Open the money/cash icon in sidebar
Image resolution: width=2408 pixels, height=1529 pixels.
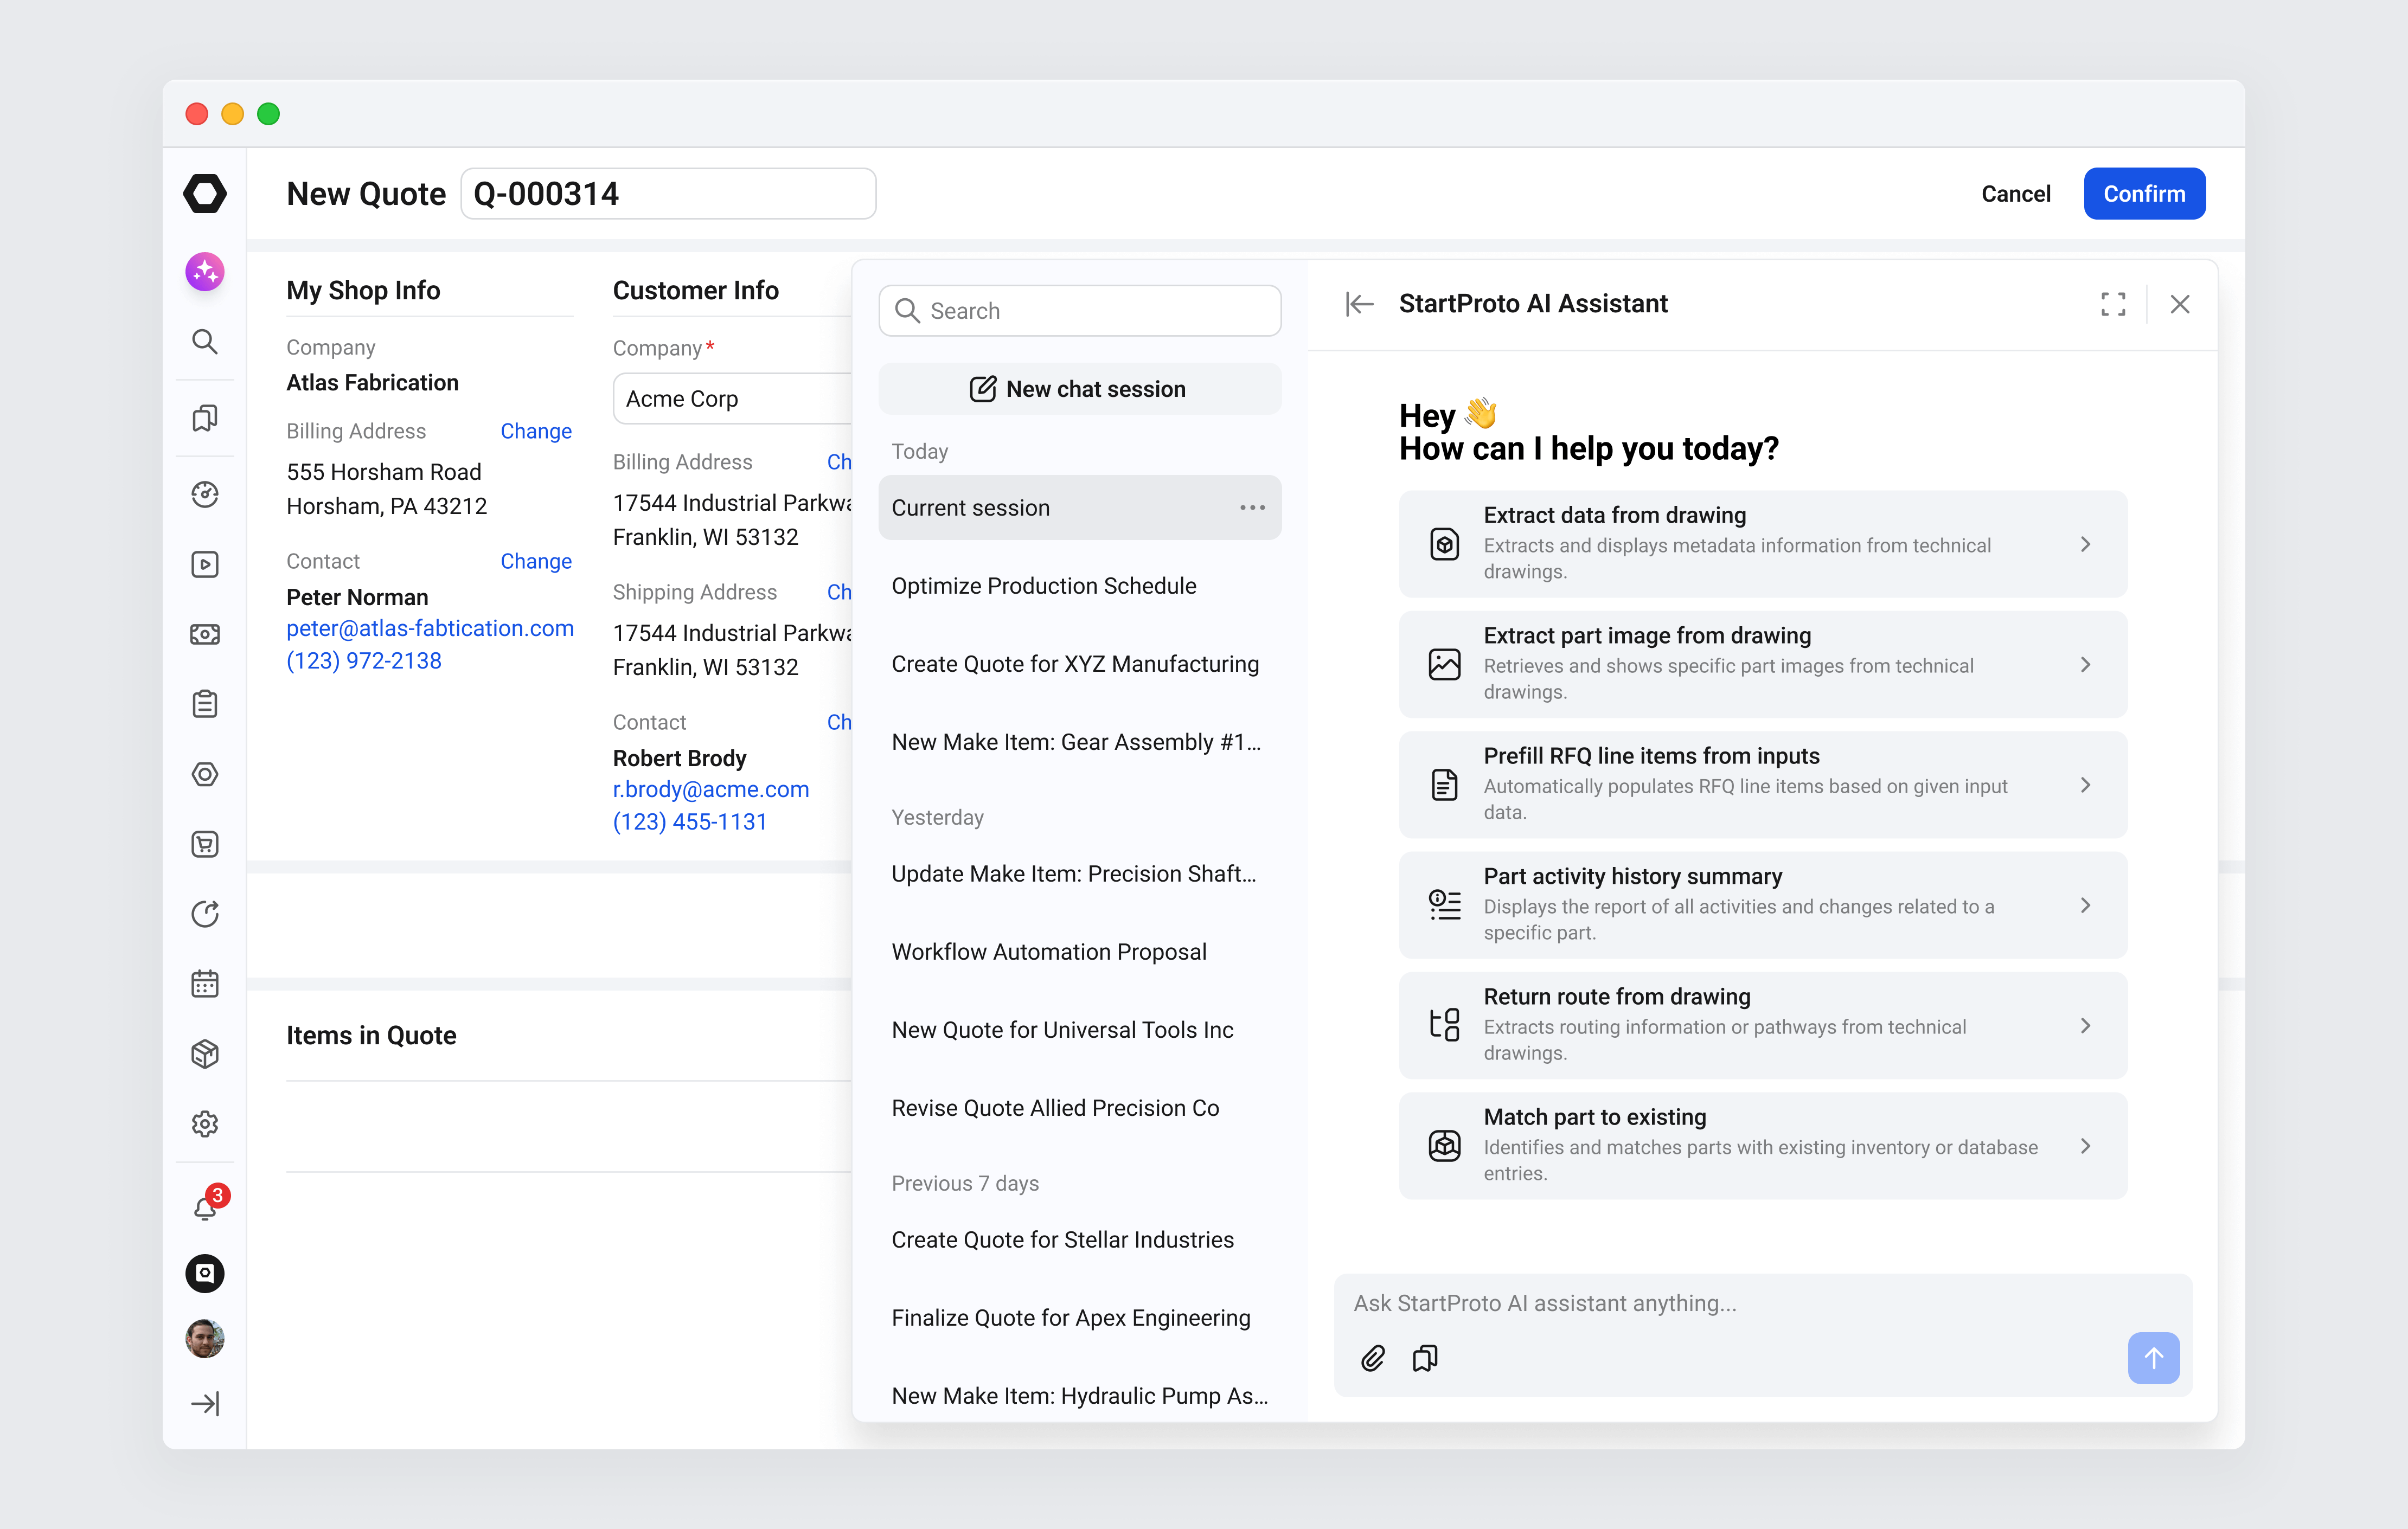[205, 634]
